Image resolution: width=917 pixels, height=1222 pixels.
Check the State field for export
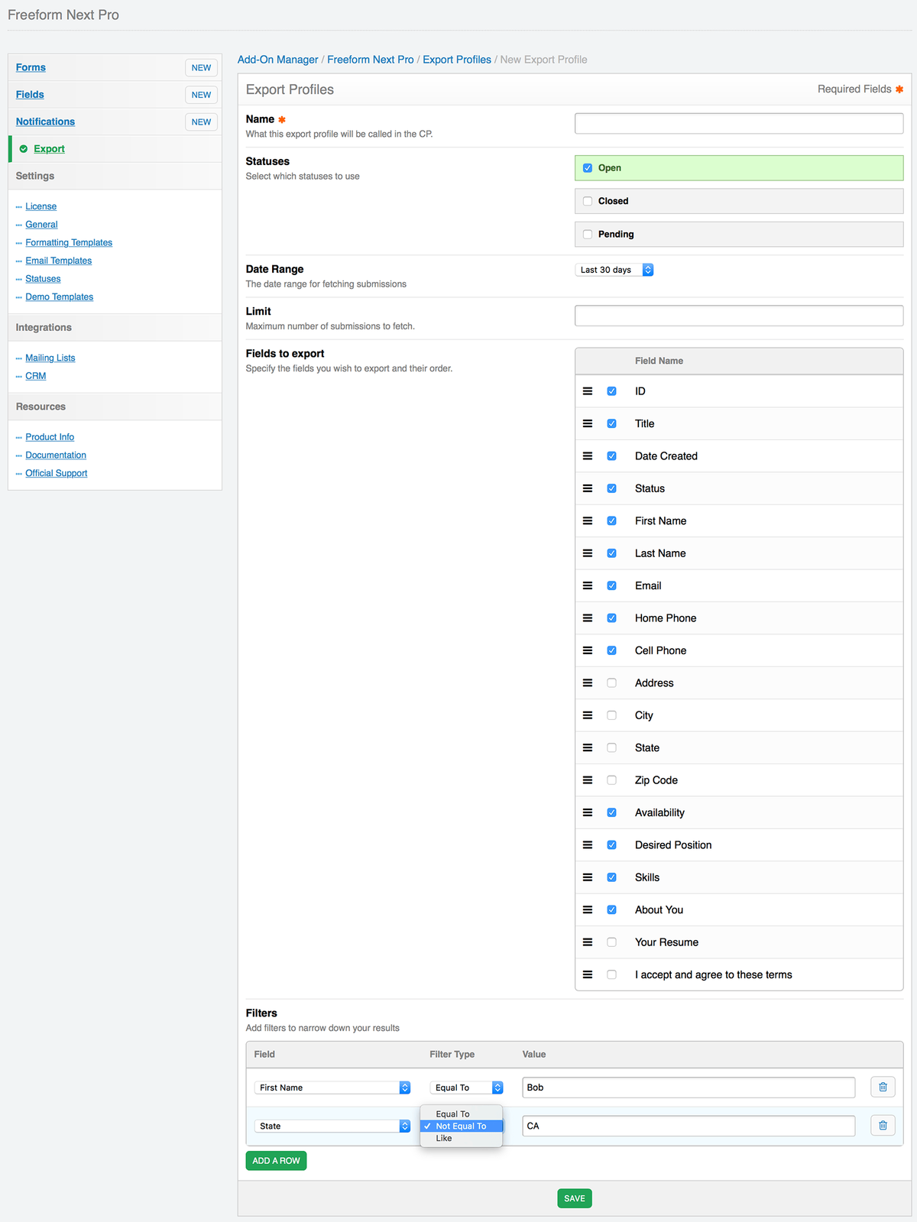(611, 748)
